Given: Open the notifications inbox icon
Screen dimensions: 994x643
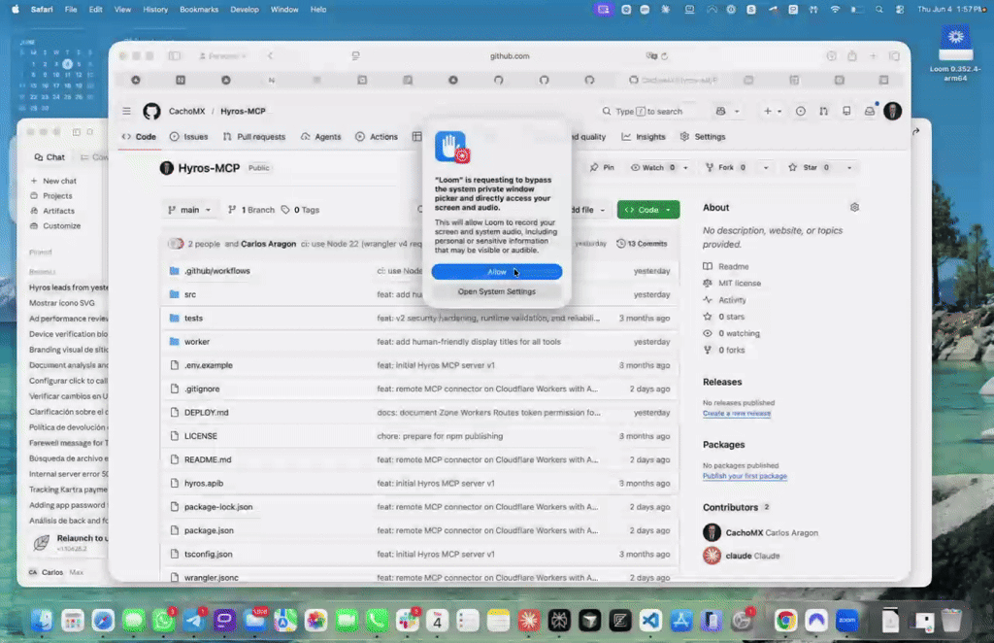Looking at the screenshot, I should [x=870, y=111].
